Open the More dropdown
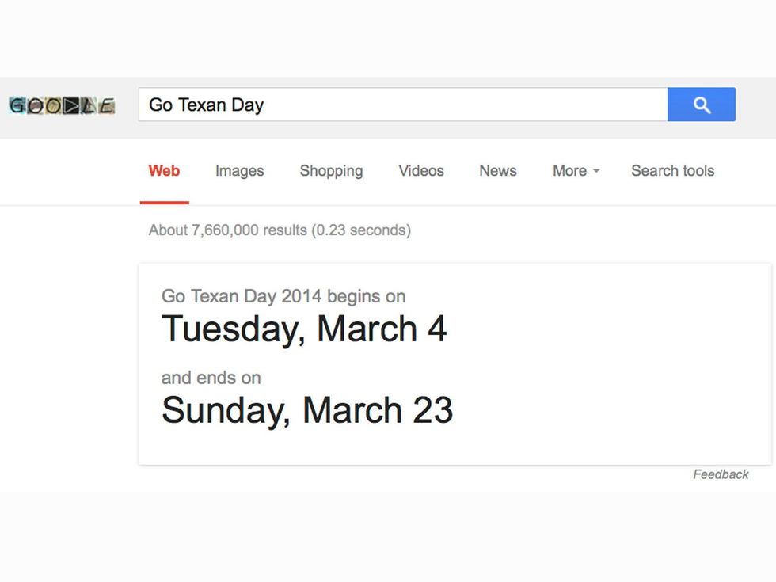The width and height of the screenshot is (776, 582). click(x=570, y=171)
